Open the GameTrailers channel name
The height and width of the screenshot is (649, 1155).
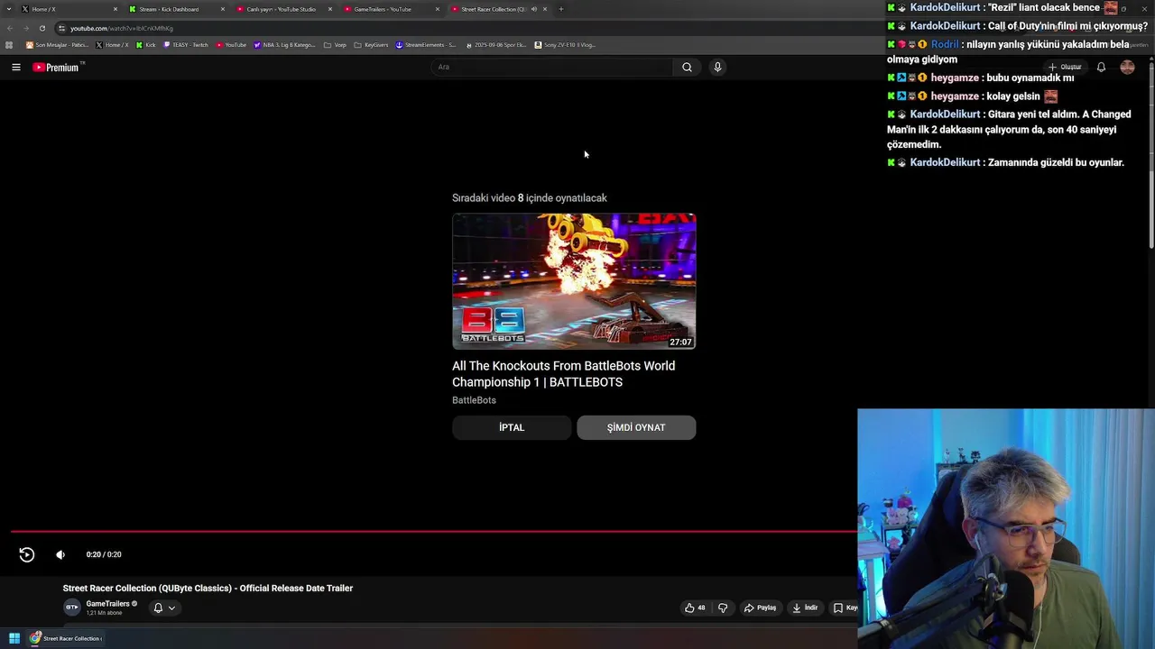click(x=107, y=604)
